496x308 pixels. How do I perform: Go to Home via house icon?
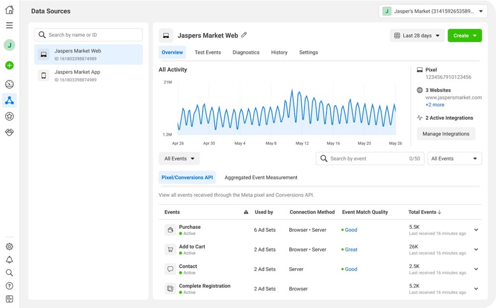9,10
